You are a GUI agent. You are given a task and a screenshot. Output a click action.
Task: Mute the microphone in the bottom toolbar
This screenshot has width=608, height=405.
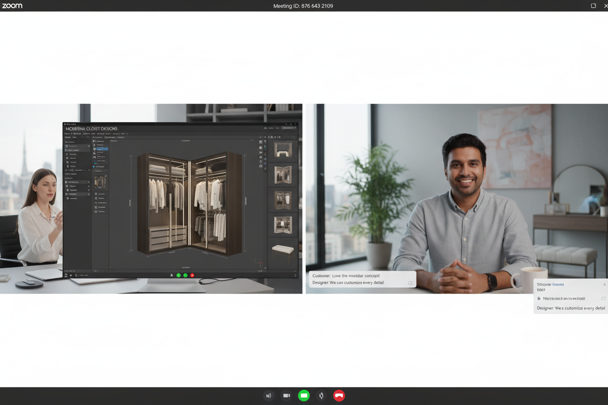(321, 396)
